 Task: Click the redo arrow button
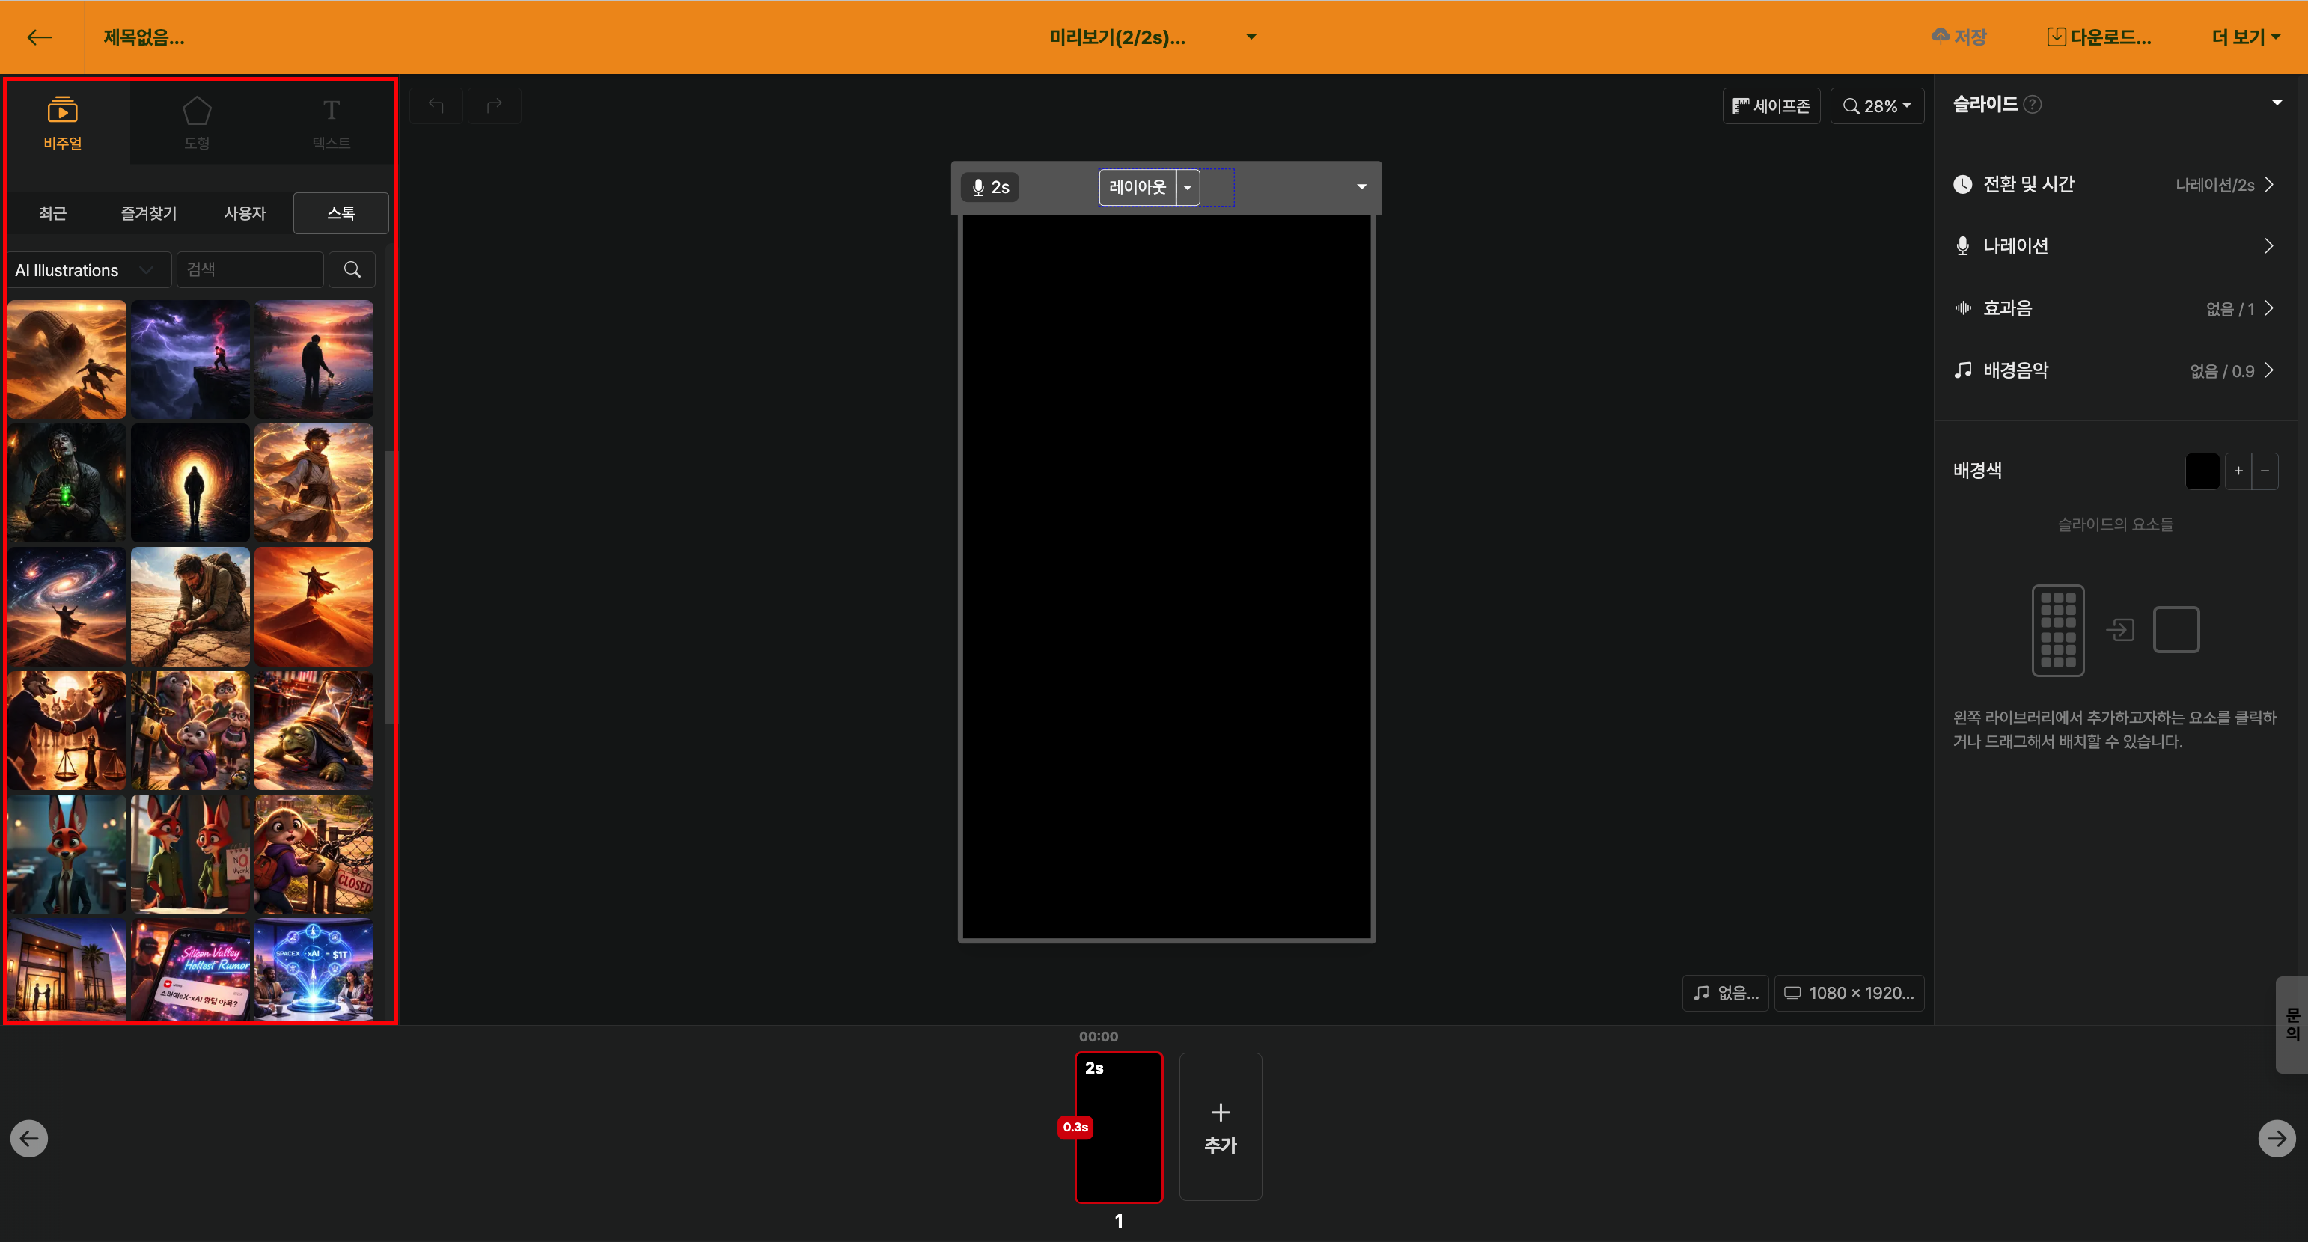[x=494, y=105]
